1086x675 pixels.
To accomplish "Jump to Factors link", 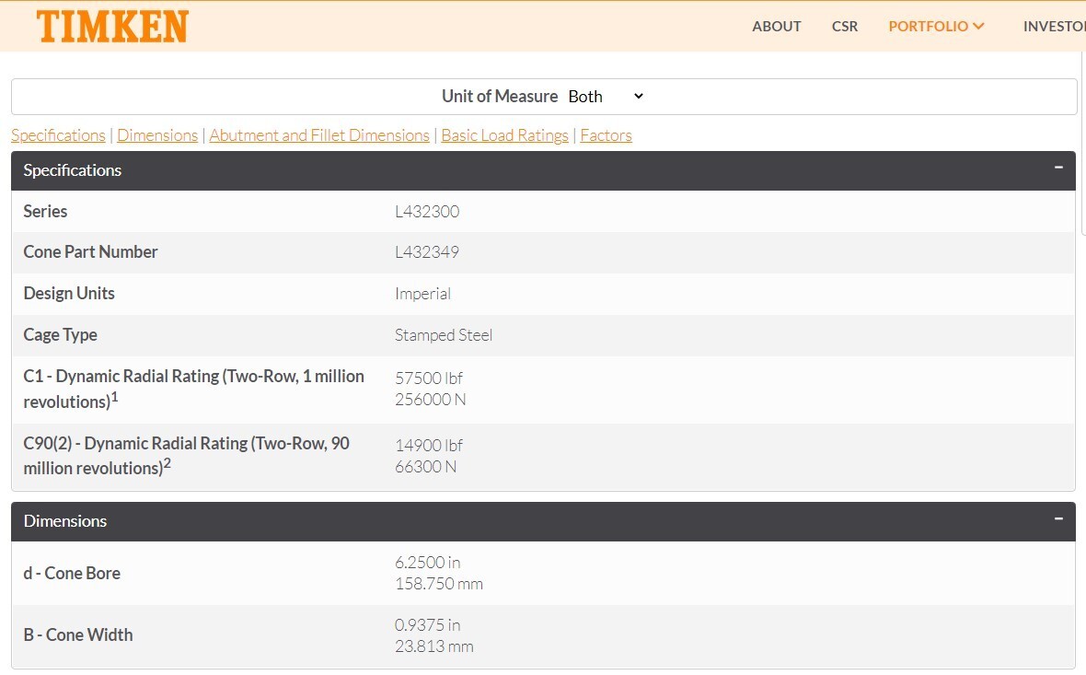I will point(606,135).
